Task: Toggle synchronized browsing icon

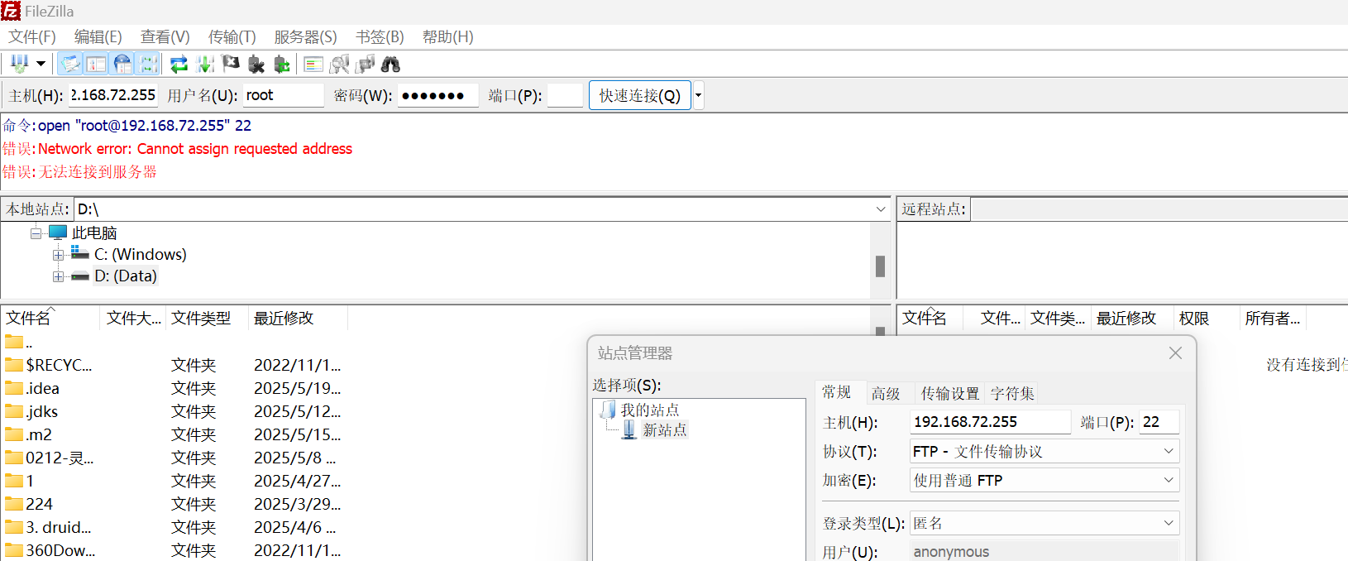Action: [x=365, y=64]
